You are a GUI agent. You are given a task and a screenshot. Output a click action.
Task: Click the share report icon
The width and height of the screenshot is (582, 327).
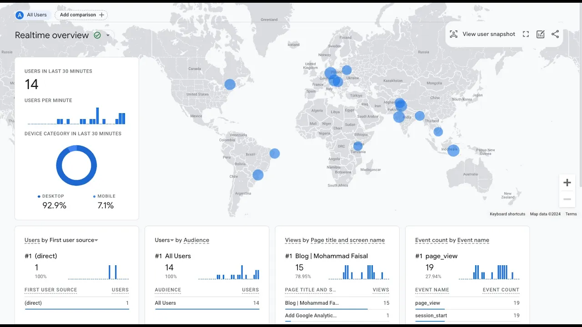pos(555,34)
